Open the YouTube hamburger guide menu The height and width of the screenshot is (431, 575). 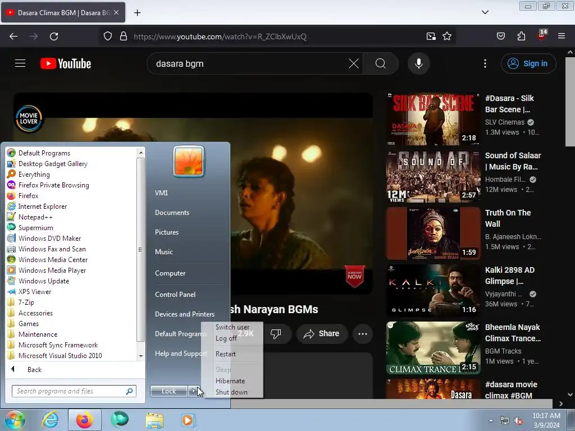pos(20,63)
